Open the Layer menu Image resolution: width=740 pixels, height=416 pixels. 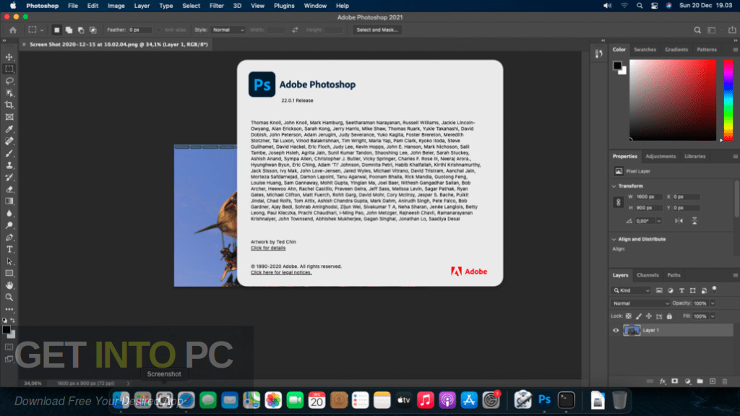coord(142,6)
